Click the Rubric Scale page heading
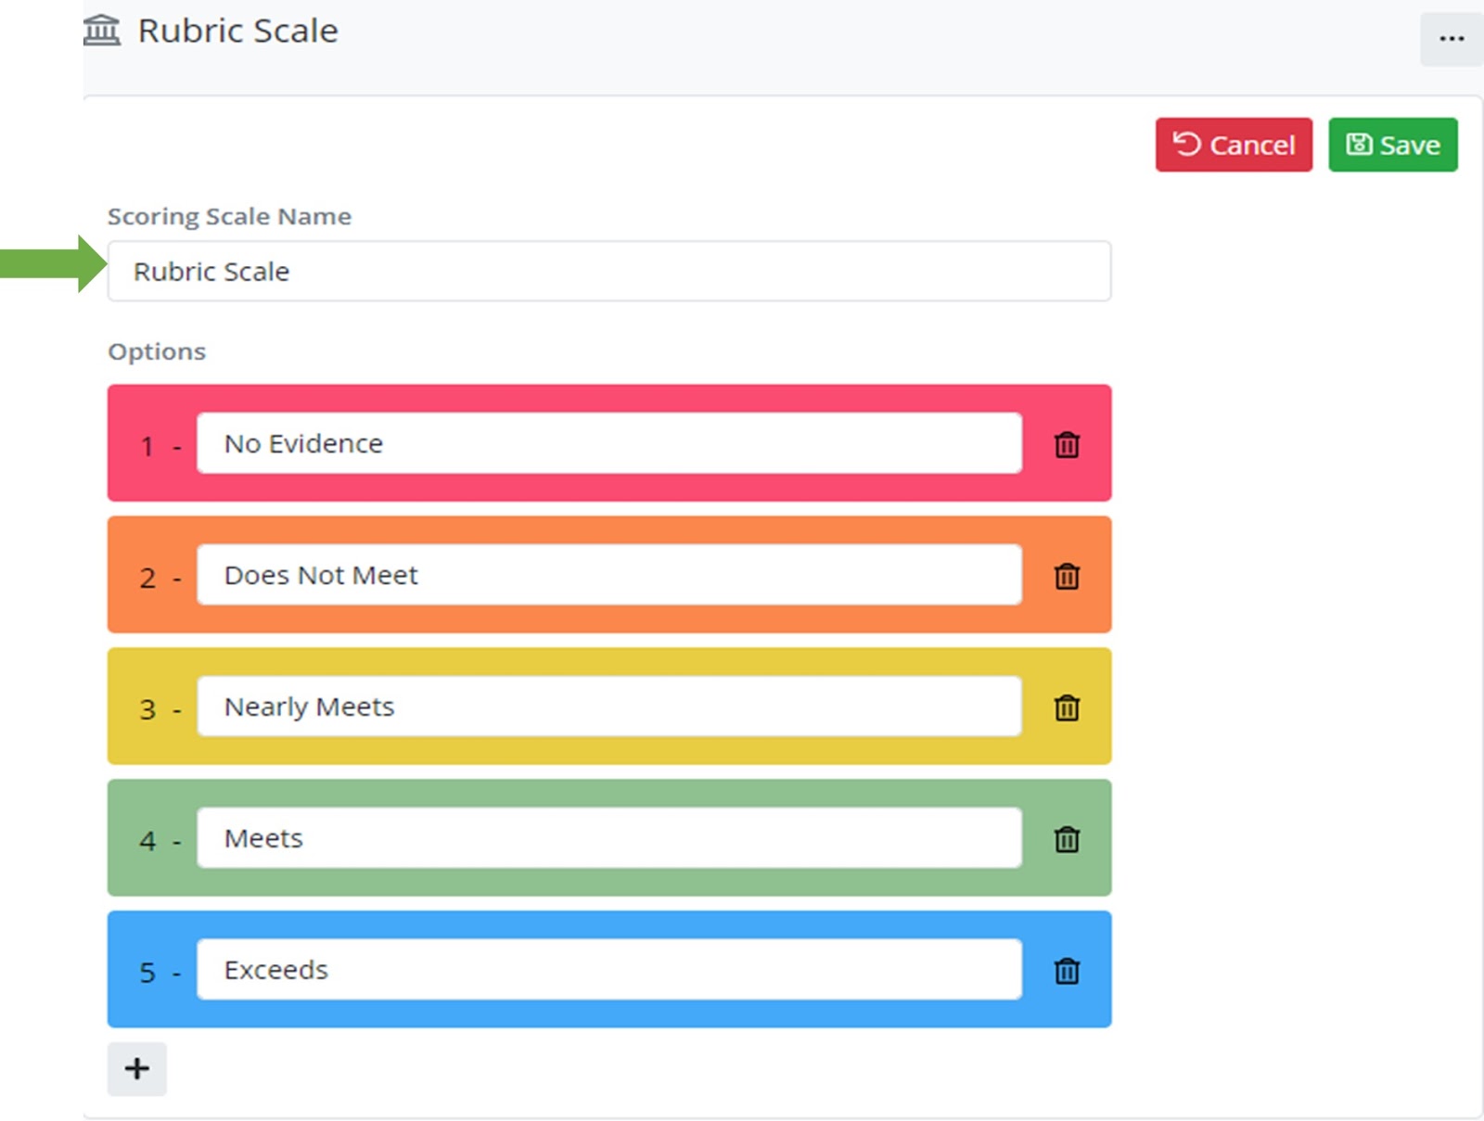Image resolution: width=1484 pixels, height=1121 pixels. [237, 31]
